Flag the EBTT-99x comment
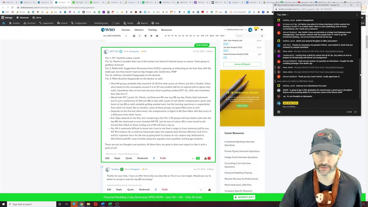 pyautogui.click(x=163, y=158)
